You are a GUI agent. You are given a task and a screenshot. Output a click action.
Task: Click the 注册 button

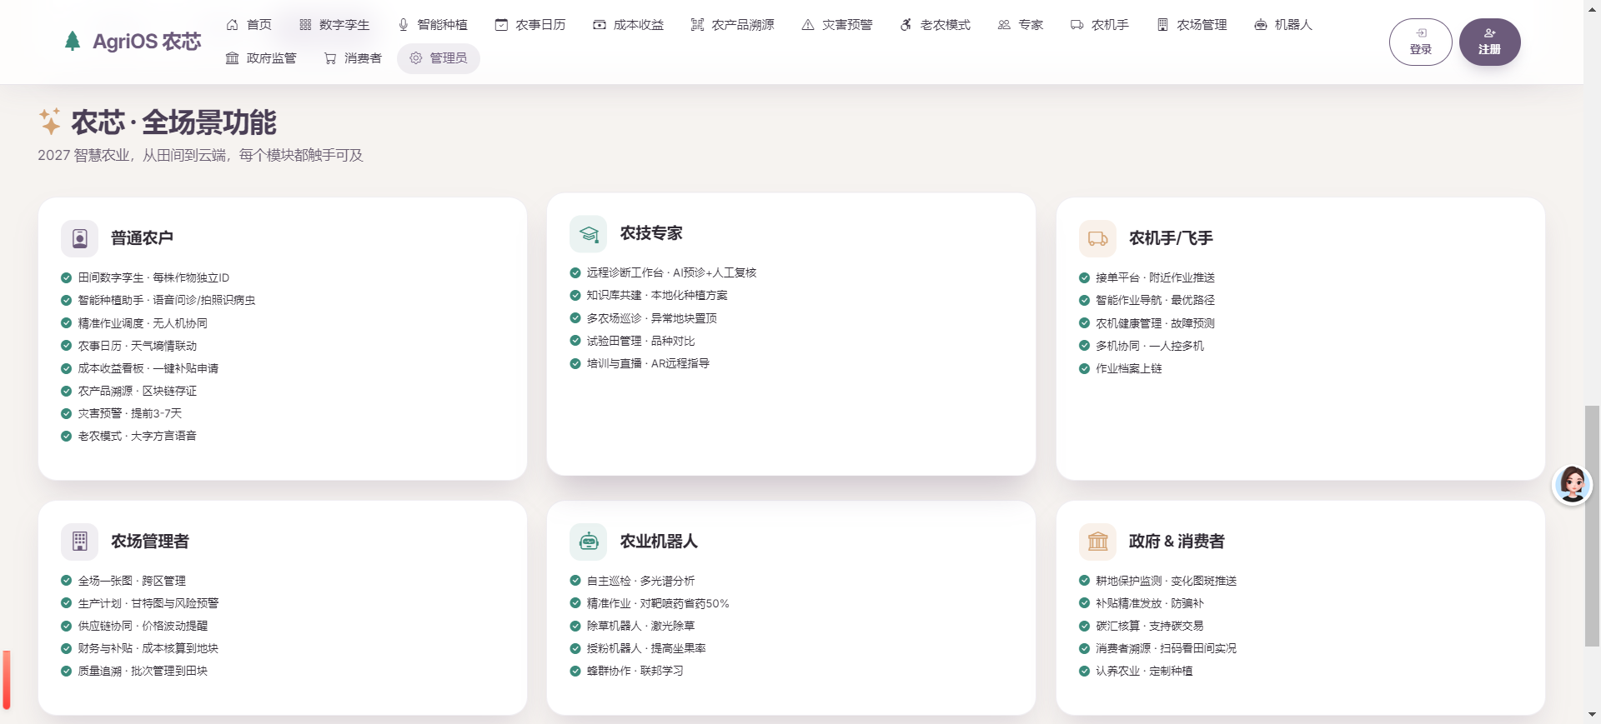point(1489,42)
